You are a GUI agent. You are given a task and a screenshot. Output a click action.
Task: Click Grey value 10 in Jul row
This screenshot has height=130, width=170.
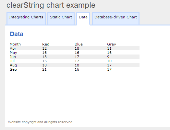[109, 61]
